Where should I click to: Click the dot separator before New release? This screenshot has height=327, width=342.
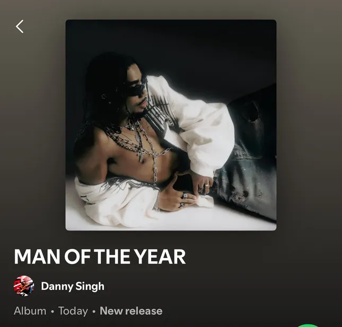(94, 311)
